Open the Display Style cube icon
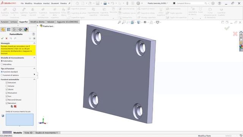 [x=139, y=22]
